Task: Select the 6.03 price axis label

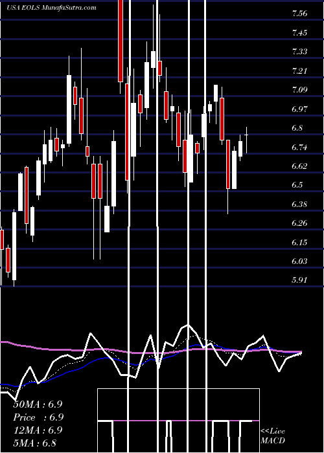Action: click(299, 261)
